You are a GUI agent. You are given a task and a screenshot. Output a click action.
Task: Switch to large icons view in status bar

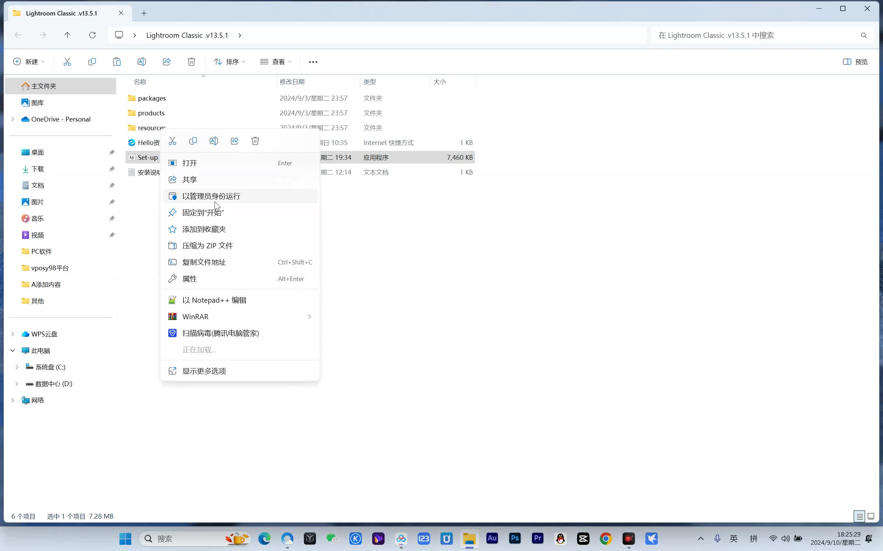[x=871, y=516]
